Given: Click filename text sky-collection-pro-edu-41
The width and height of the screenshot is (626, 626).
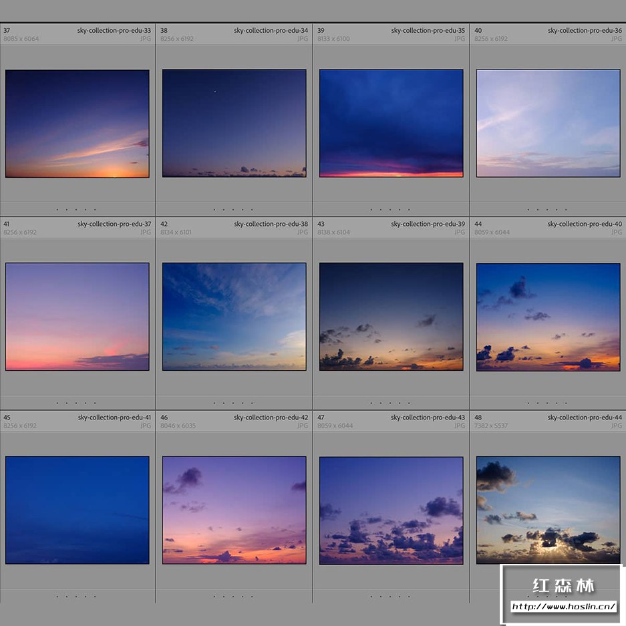Looking at the screenshot, I should [x=114, y=417].
